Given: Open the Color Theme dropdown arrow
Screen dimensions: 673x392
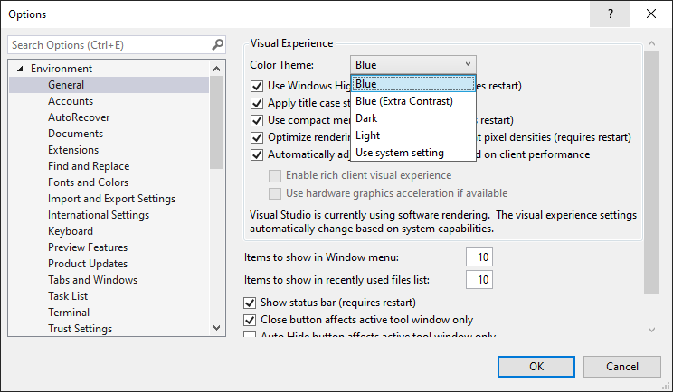Looking at the screenshot, I should click(467, 64).
